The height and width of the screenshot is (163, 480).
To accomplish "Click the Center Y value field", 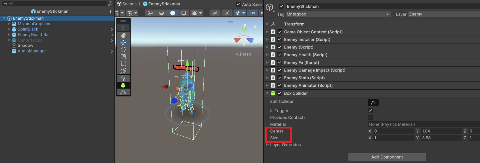I will click(x=441, y=131).
